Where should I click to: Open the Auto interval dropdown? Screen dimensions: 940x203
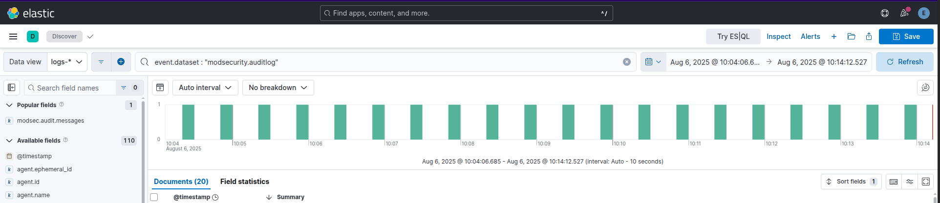pos(205,88)
